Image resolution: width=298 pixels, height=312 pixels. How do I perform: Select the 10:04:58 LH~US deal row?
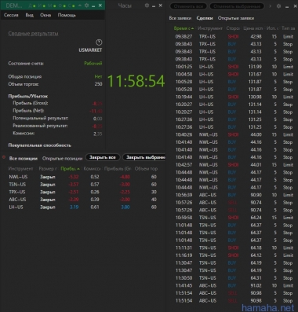(233, 74)
